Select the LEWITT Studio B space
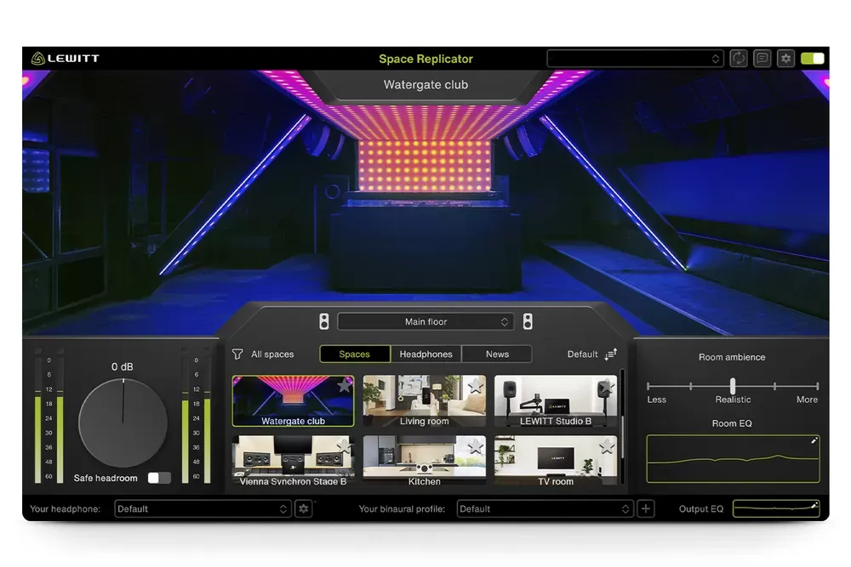The image size is (851, 567). click(556, 401)
